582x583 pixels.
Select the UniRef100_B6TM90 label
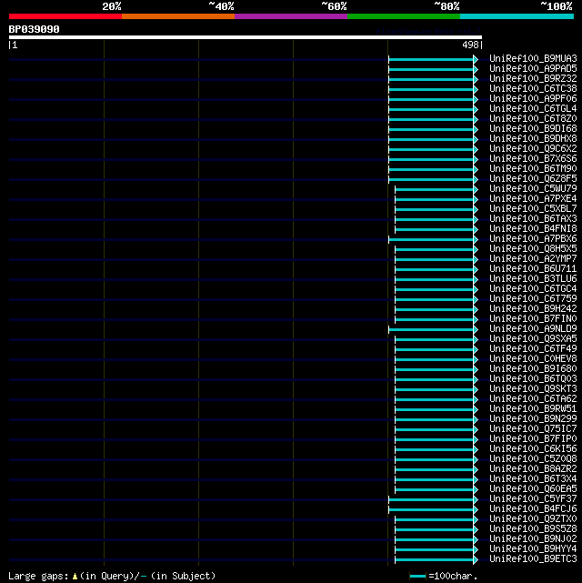(533, 169)
